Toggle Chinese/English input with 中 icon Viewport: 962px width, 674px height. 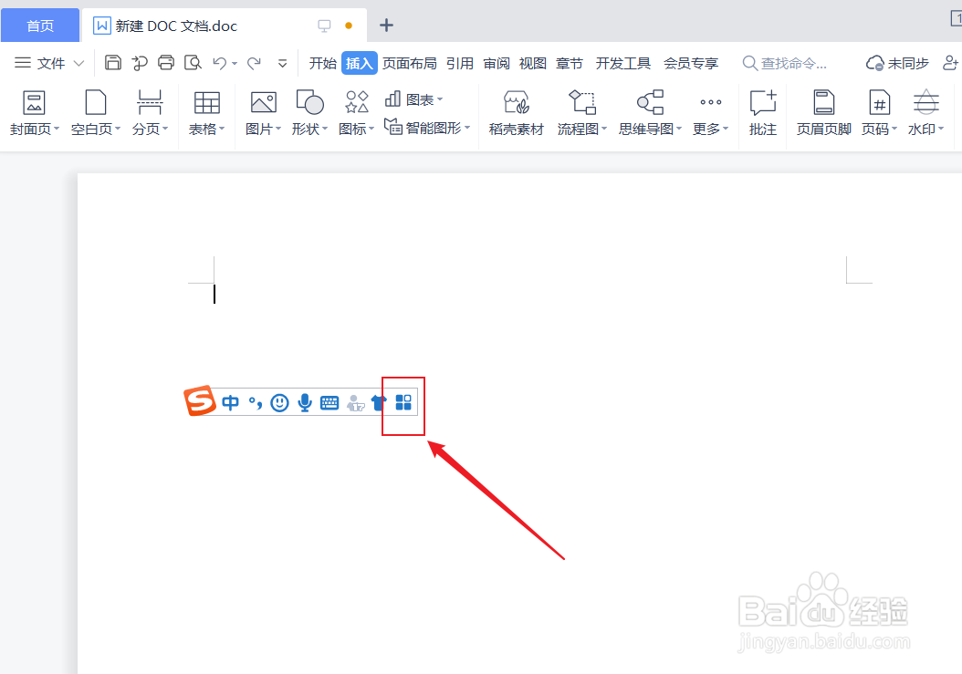pos(230,404)
